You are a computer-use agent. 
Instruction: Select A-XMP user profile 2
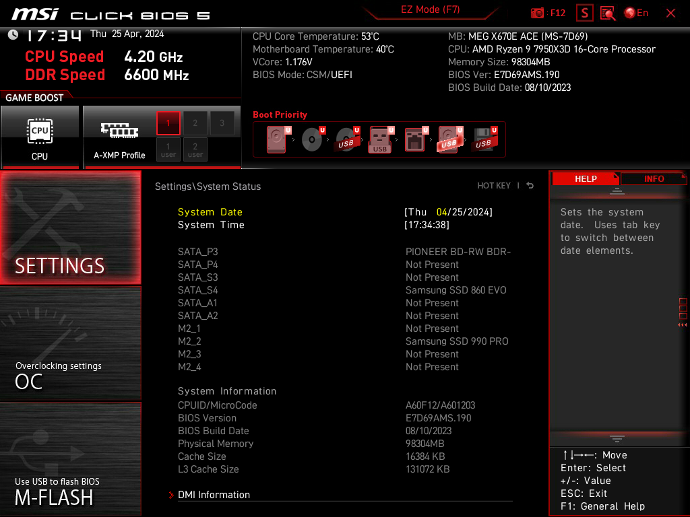pyautogui.click(x=195, y=149)
